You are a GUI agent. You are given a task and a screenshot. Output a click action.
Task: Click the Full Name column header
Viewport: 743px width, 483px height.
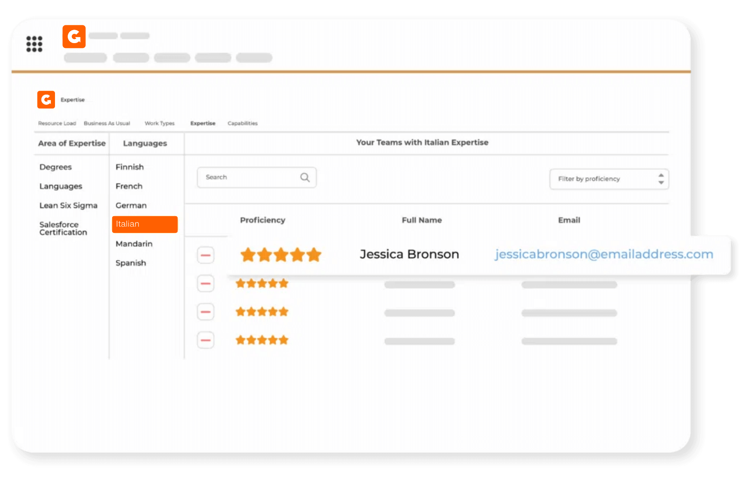[x=422, y=220]
